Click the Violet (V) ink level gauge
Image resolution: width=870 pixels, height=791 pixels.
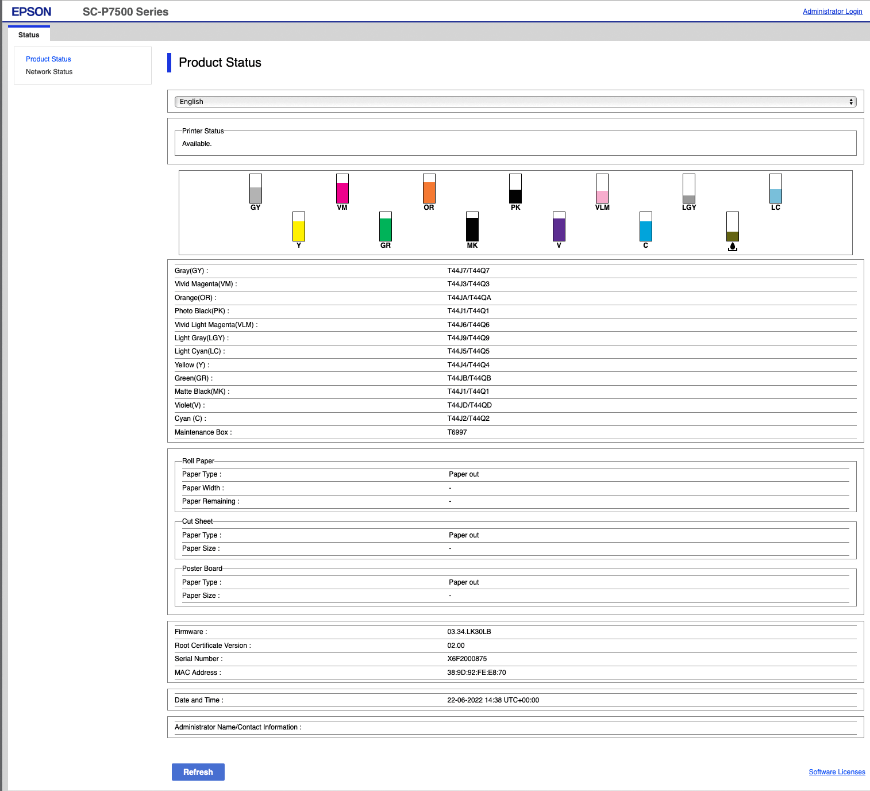click(559, 226)
